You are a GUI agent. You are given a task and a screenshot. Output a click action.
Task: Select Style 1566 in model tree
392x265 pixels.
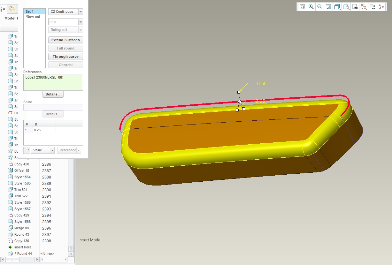(23, 202)
